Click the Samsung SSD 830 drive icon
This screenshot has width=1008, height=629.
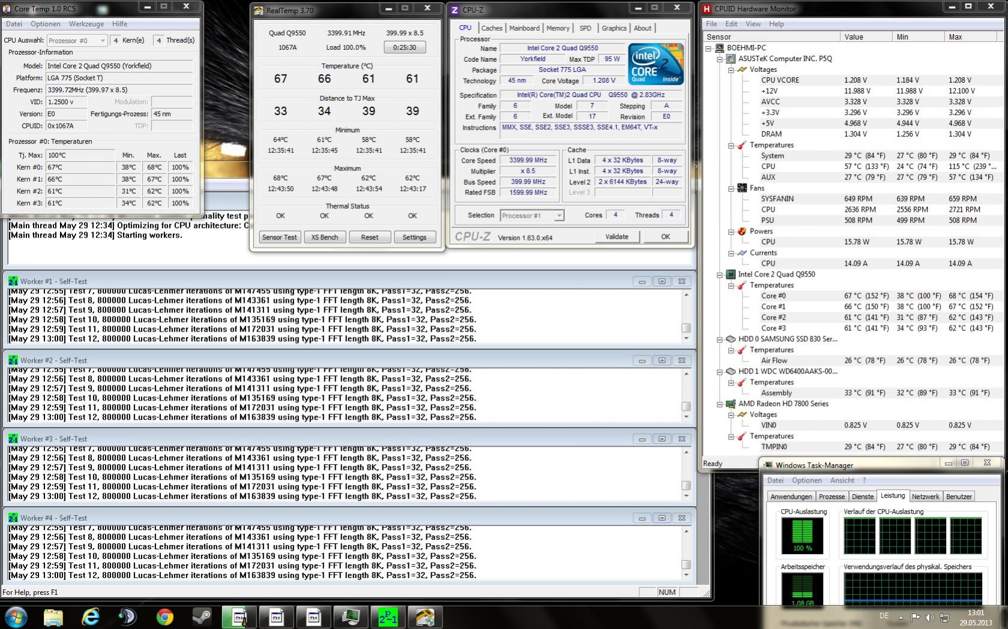731,339
